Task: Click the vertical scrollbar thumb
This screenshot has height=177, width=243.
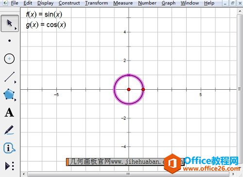Action: tap(240, 89)
